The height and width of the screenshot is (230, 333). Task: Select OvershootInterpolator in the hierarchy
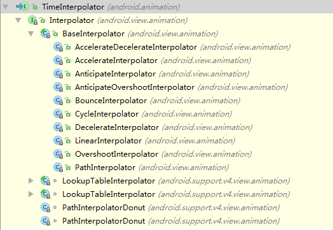point(116,154)
